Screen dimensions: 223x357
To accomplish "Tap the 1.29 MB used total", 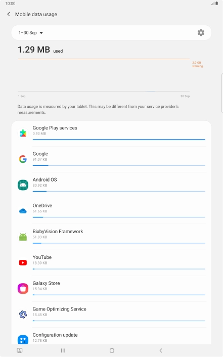I will [40, 50].
